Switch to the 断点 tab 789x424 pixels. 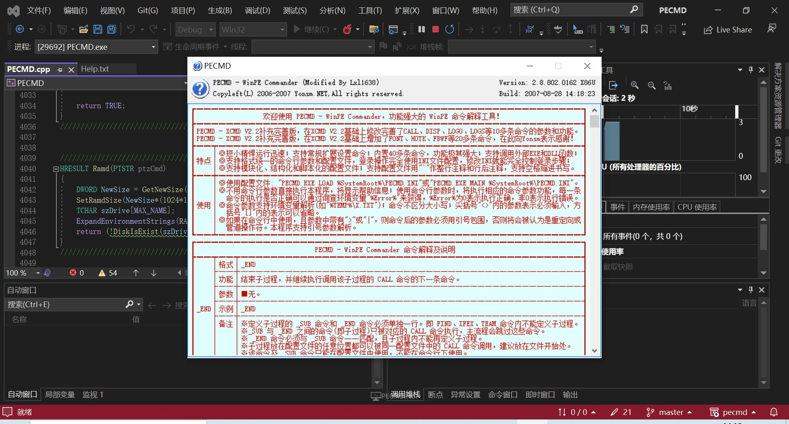point(436,394)
